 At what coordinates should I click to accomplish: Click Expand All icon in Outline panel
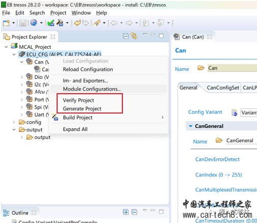126,212
